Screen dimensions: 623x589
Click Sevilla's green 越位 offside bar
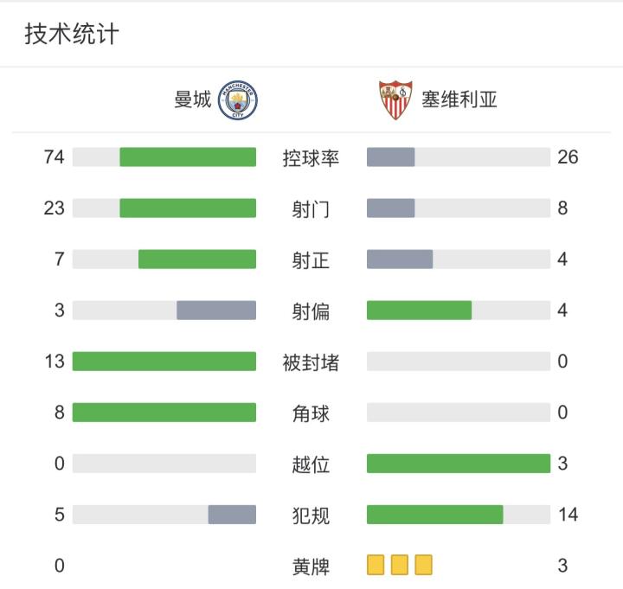[459, 464]
